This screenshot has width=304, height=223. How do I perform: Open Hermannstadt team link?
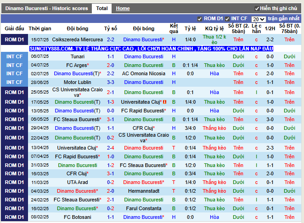click(144, 191)
